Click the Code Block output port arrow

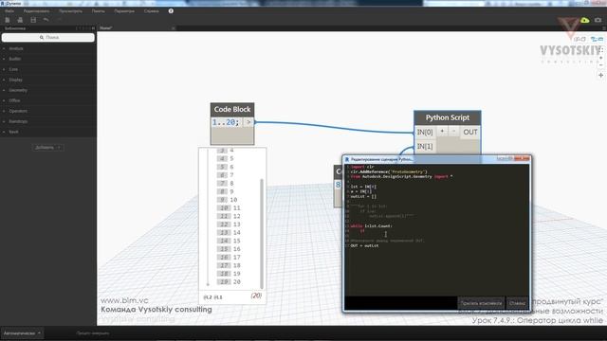[x=248, y=122]
